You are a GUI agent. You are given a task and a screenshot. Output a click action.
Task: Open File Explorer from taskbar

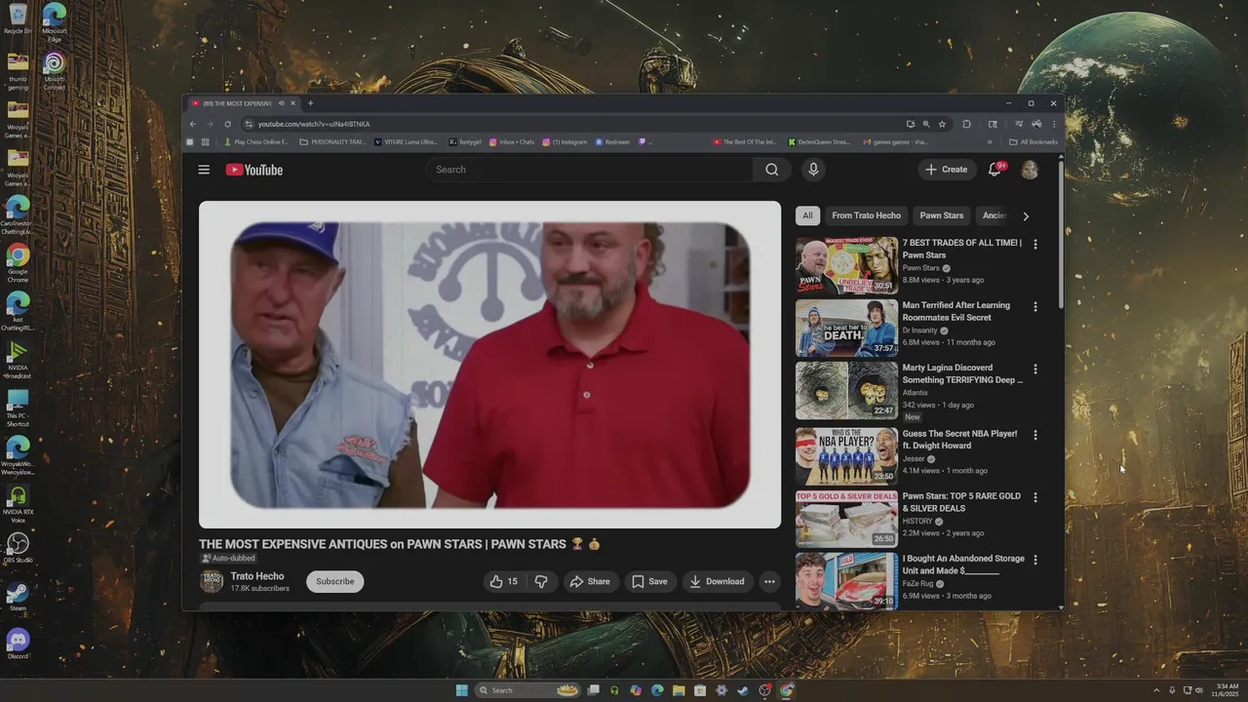click(679, 690)
